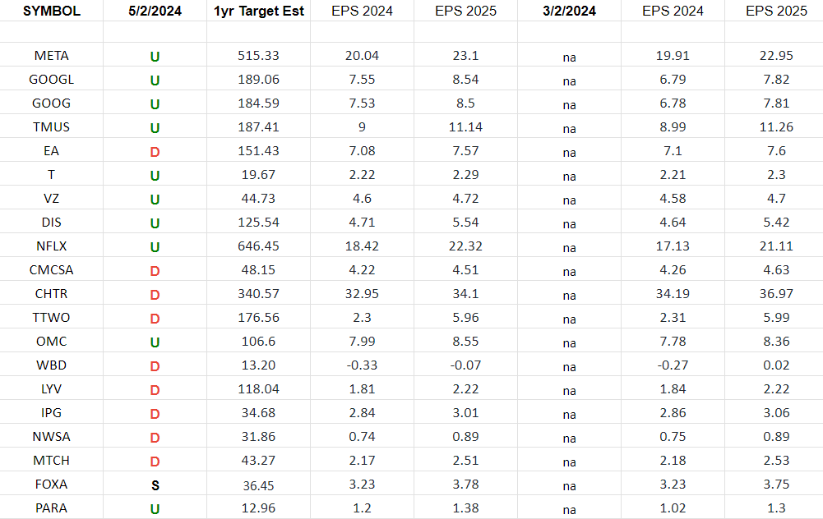Select the SYMBOL column header
Image resolution: width=823 pixels, height=519 pixels.
[52, 11]
